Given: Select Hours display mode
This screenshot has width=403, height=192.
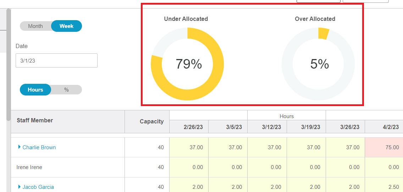Looking at the screenshot, I should click(35, 90).
